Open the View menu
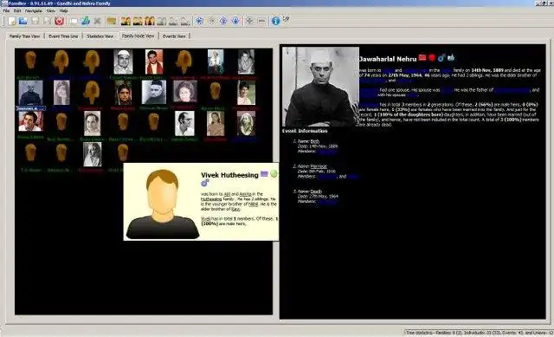Image resolution: width=554 pixels, height=337 pixels. pyautogui.click(x=51, y=11)
